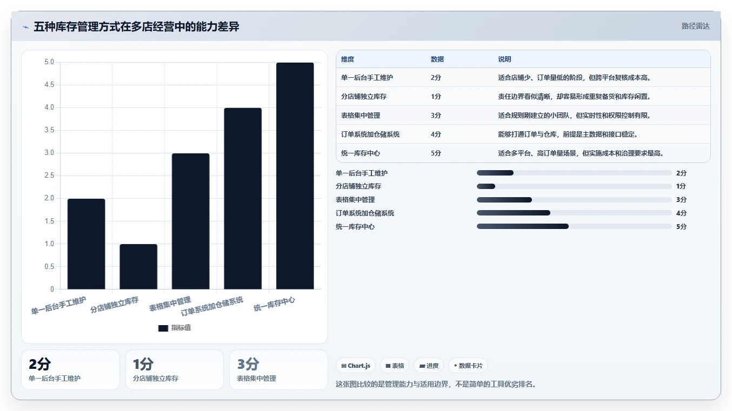Click the 4分 value beside progress bar
The width and height of the screenshot is (732, 411).
[x=681, y=213]
